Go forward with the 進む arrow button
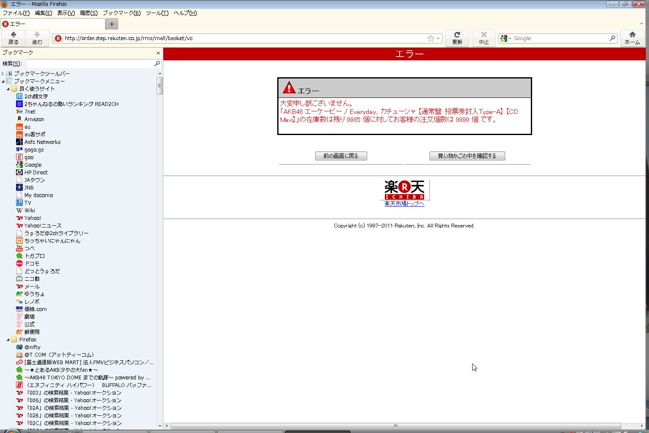Screen dimensions: 649x433 point(37,38)
